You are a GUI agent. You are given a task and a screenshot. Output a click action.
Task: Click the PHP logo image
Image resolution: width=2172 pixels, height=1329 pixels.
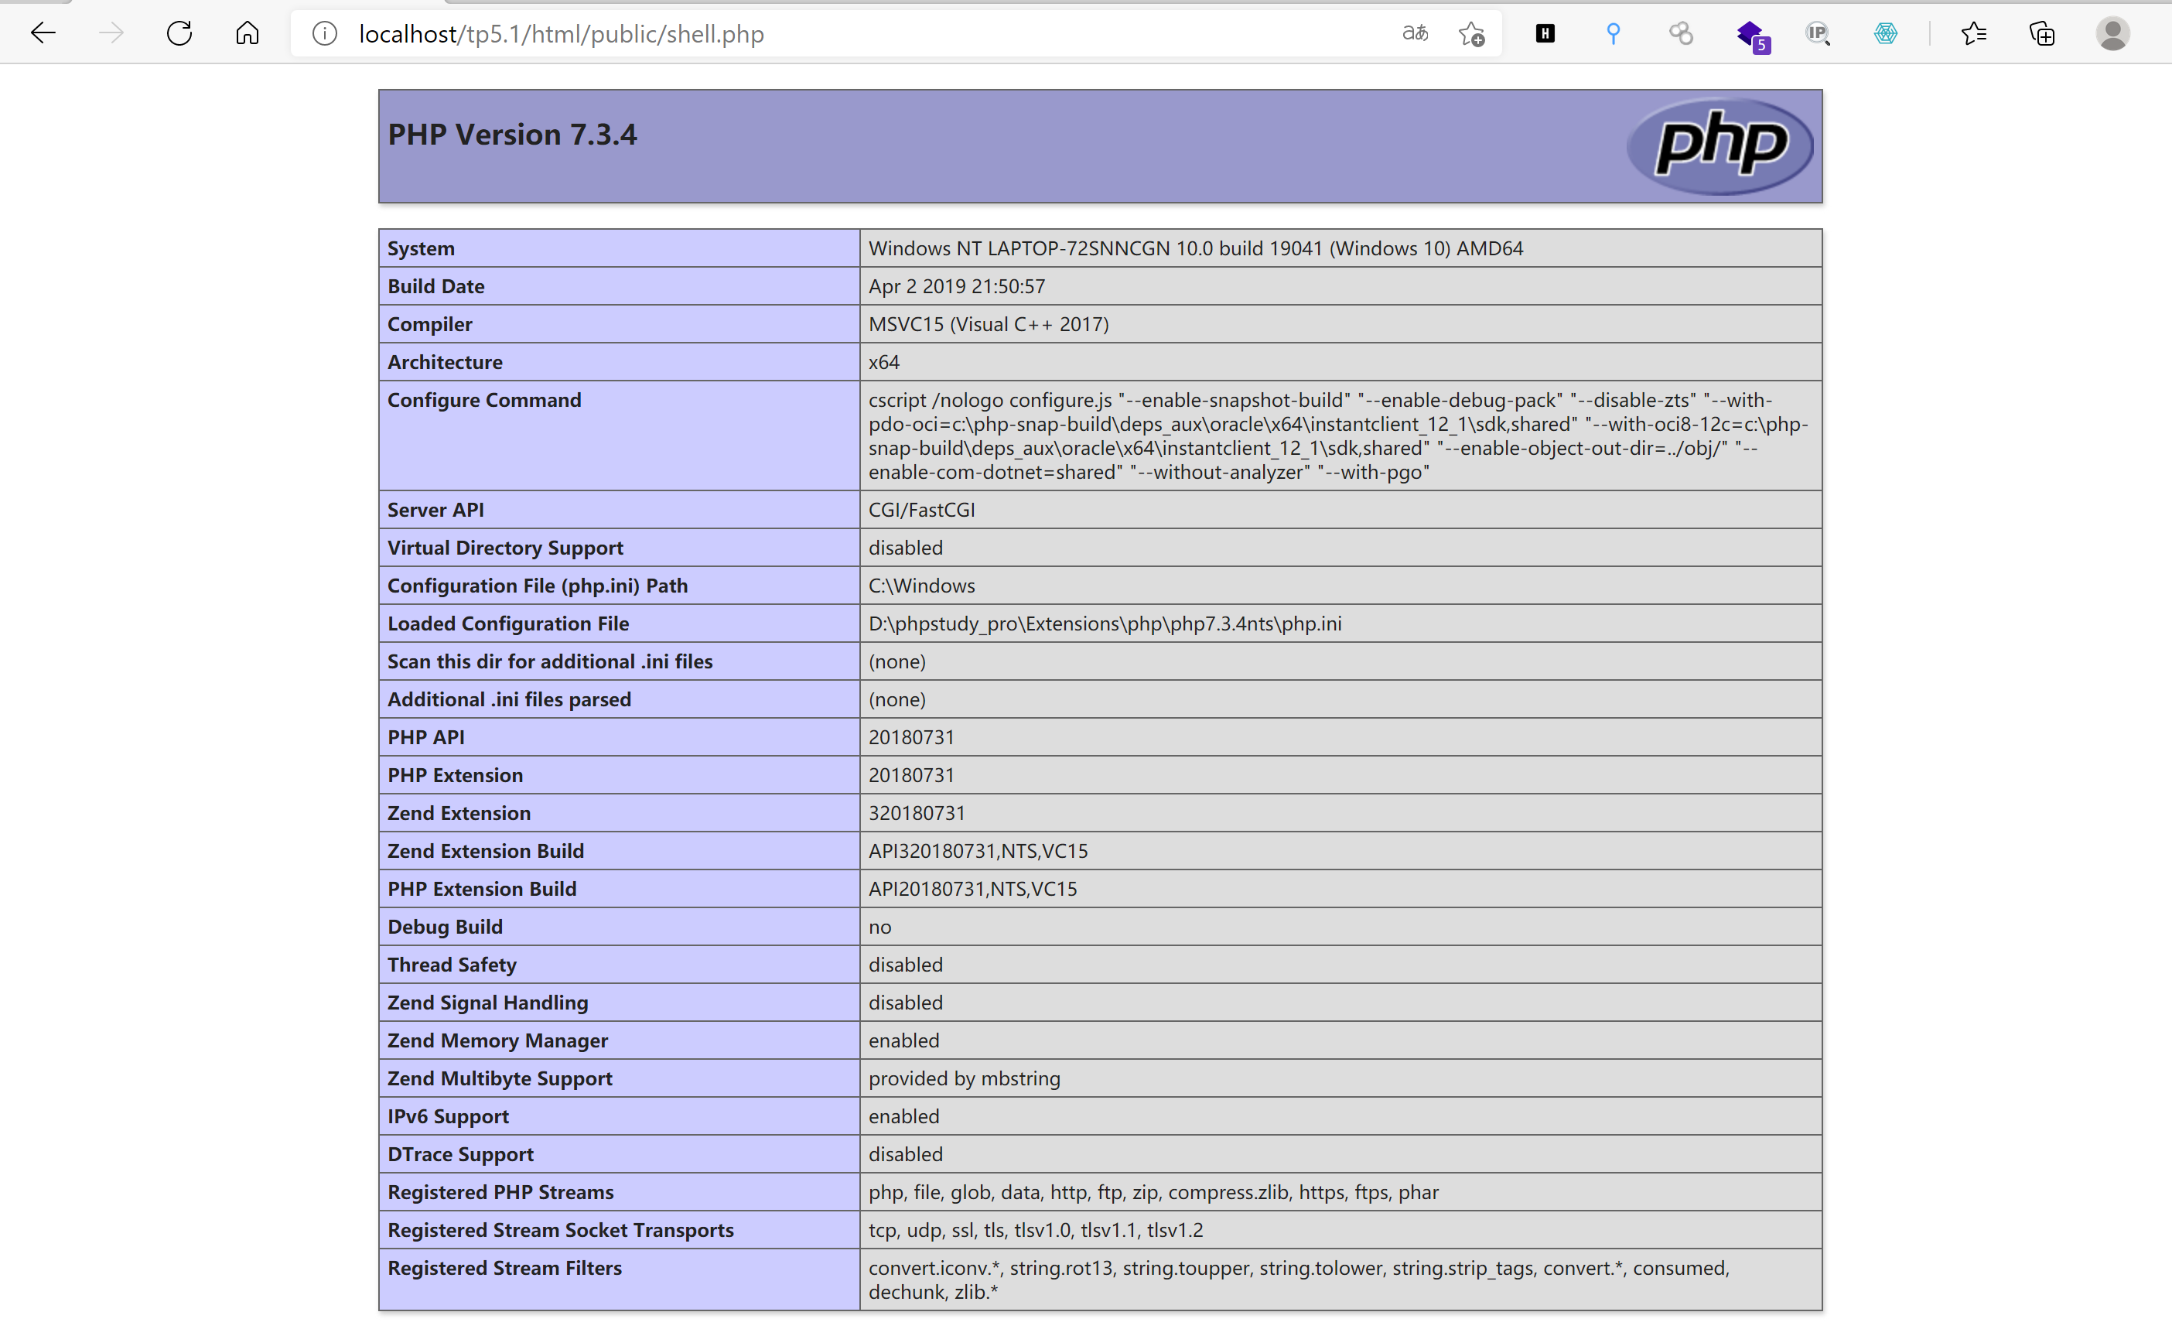click(1719, 145)
